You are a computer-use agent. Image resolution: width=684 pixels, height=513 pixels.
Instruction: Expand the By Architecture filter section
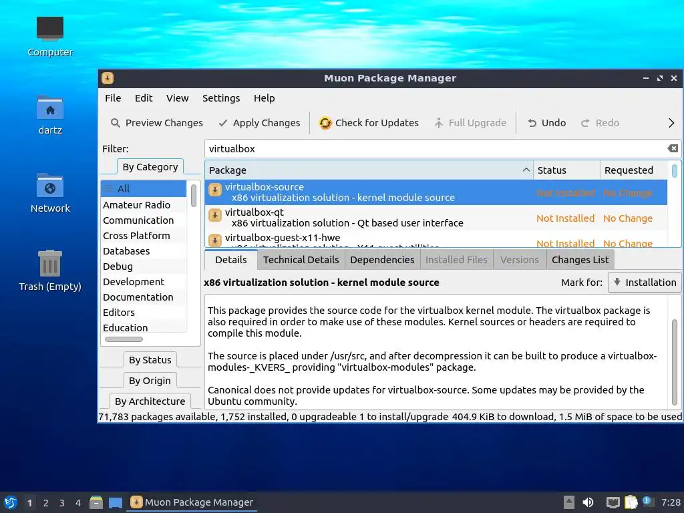click(150, 401)
